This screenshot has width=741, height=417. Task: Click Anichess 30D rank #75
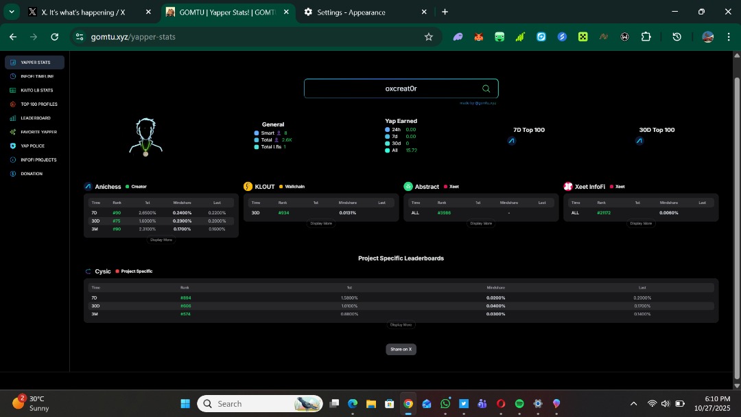[117, 221]
